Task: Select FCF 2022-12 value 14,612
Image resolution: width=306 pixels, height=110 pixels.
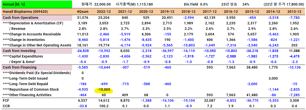Action: point(104,100)
